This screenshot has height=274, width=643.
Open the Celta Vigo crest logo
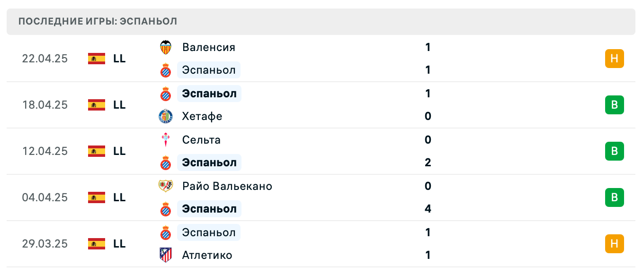pos(167,139)
